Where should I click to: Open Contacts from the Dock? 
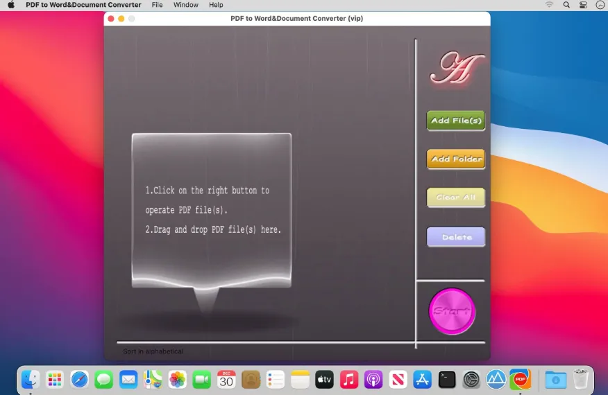(x=251, y=380)
